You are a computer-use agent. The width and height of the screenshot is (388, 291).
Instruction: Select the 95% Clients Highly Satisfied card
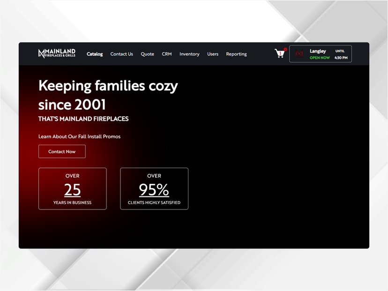click(154, 188)
